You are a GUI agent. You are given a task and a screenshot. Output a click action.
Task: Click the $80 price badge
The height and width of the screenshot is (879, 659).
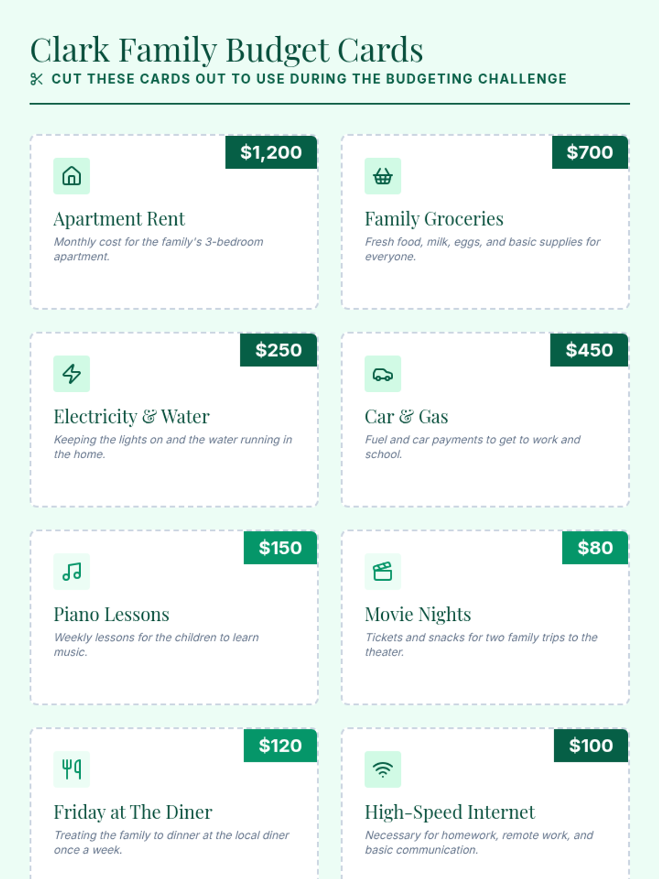(595, 548)
